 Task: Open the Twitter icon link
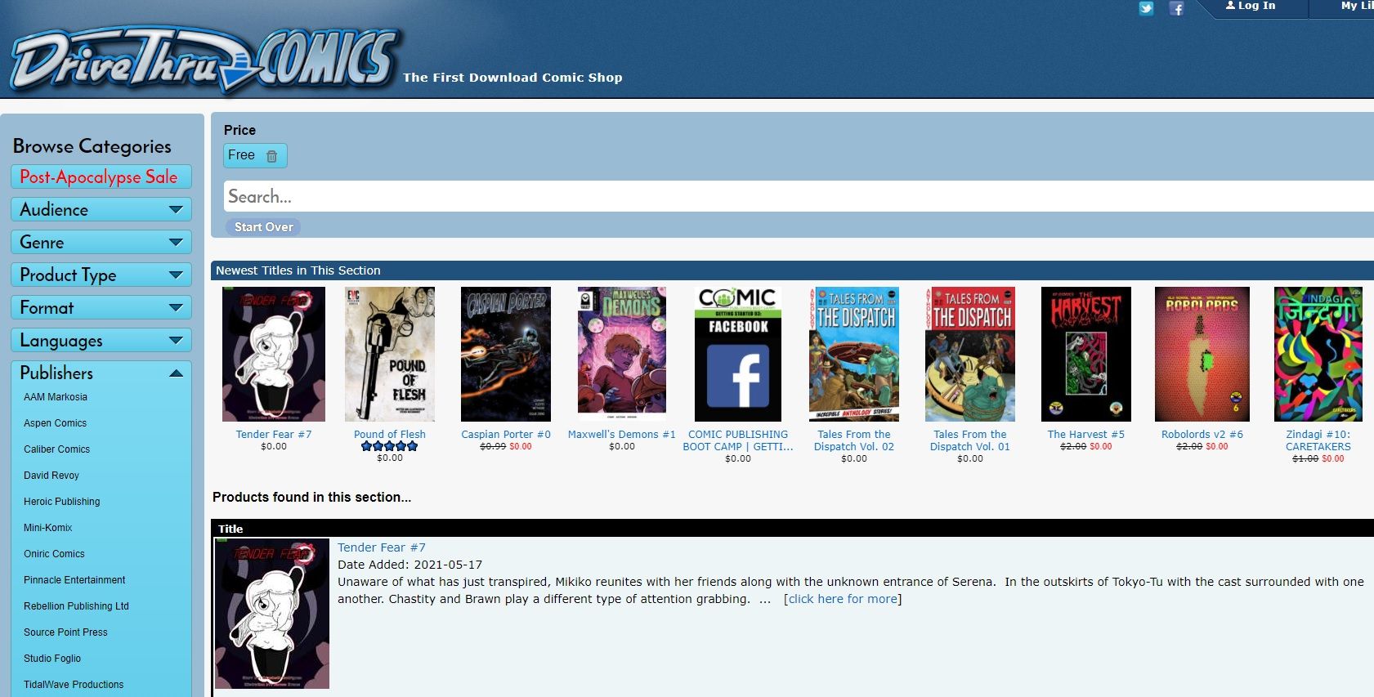coord(1146,9)
